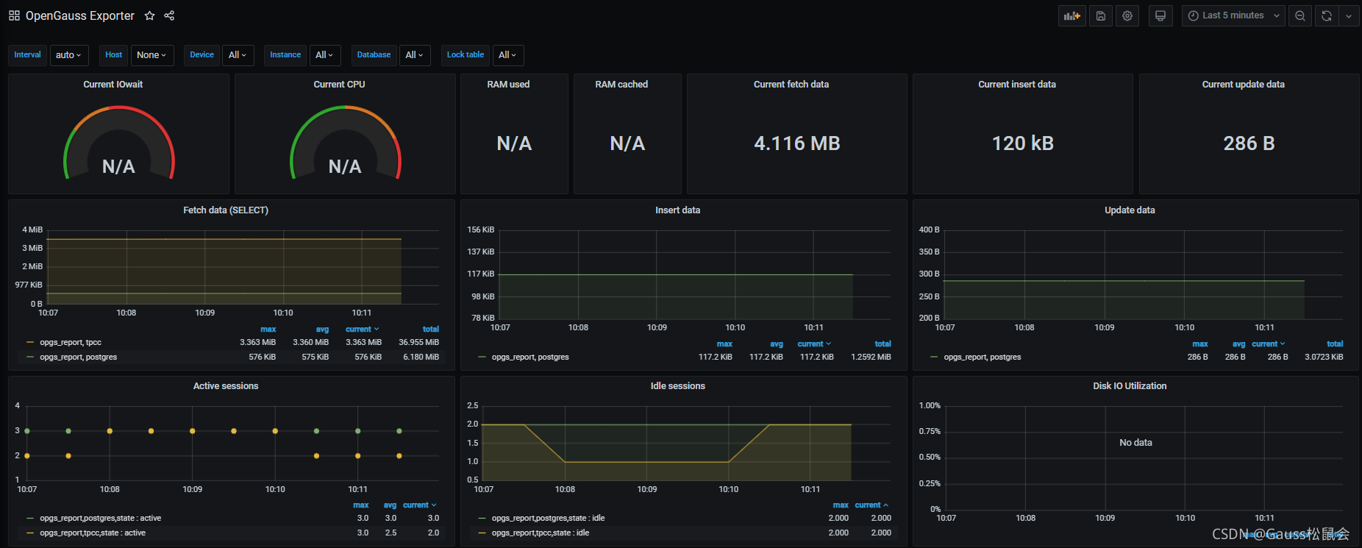The image size is (1362, 548).
Task: Click the OpenGauss Exporter dashboard title
Action: point(80,15)
